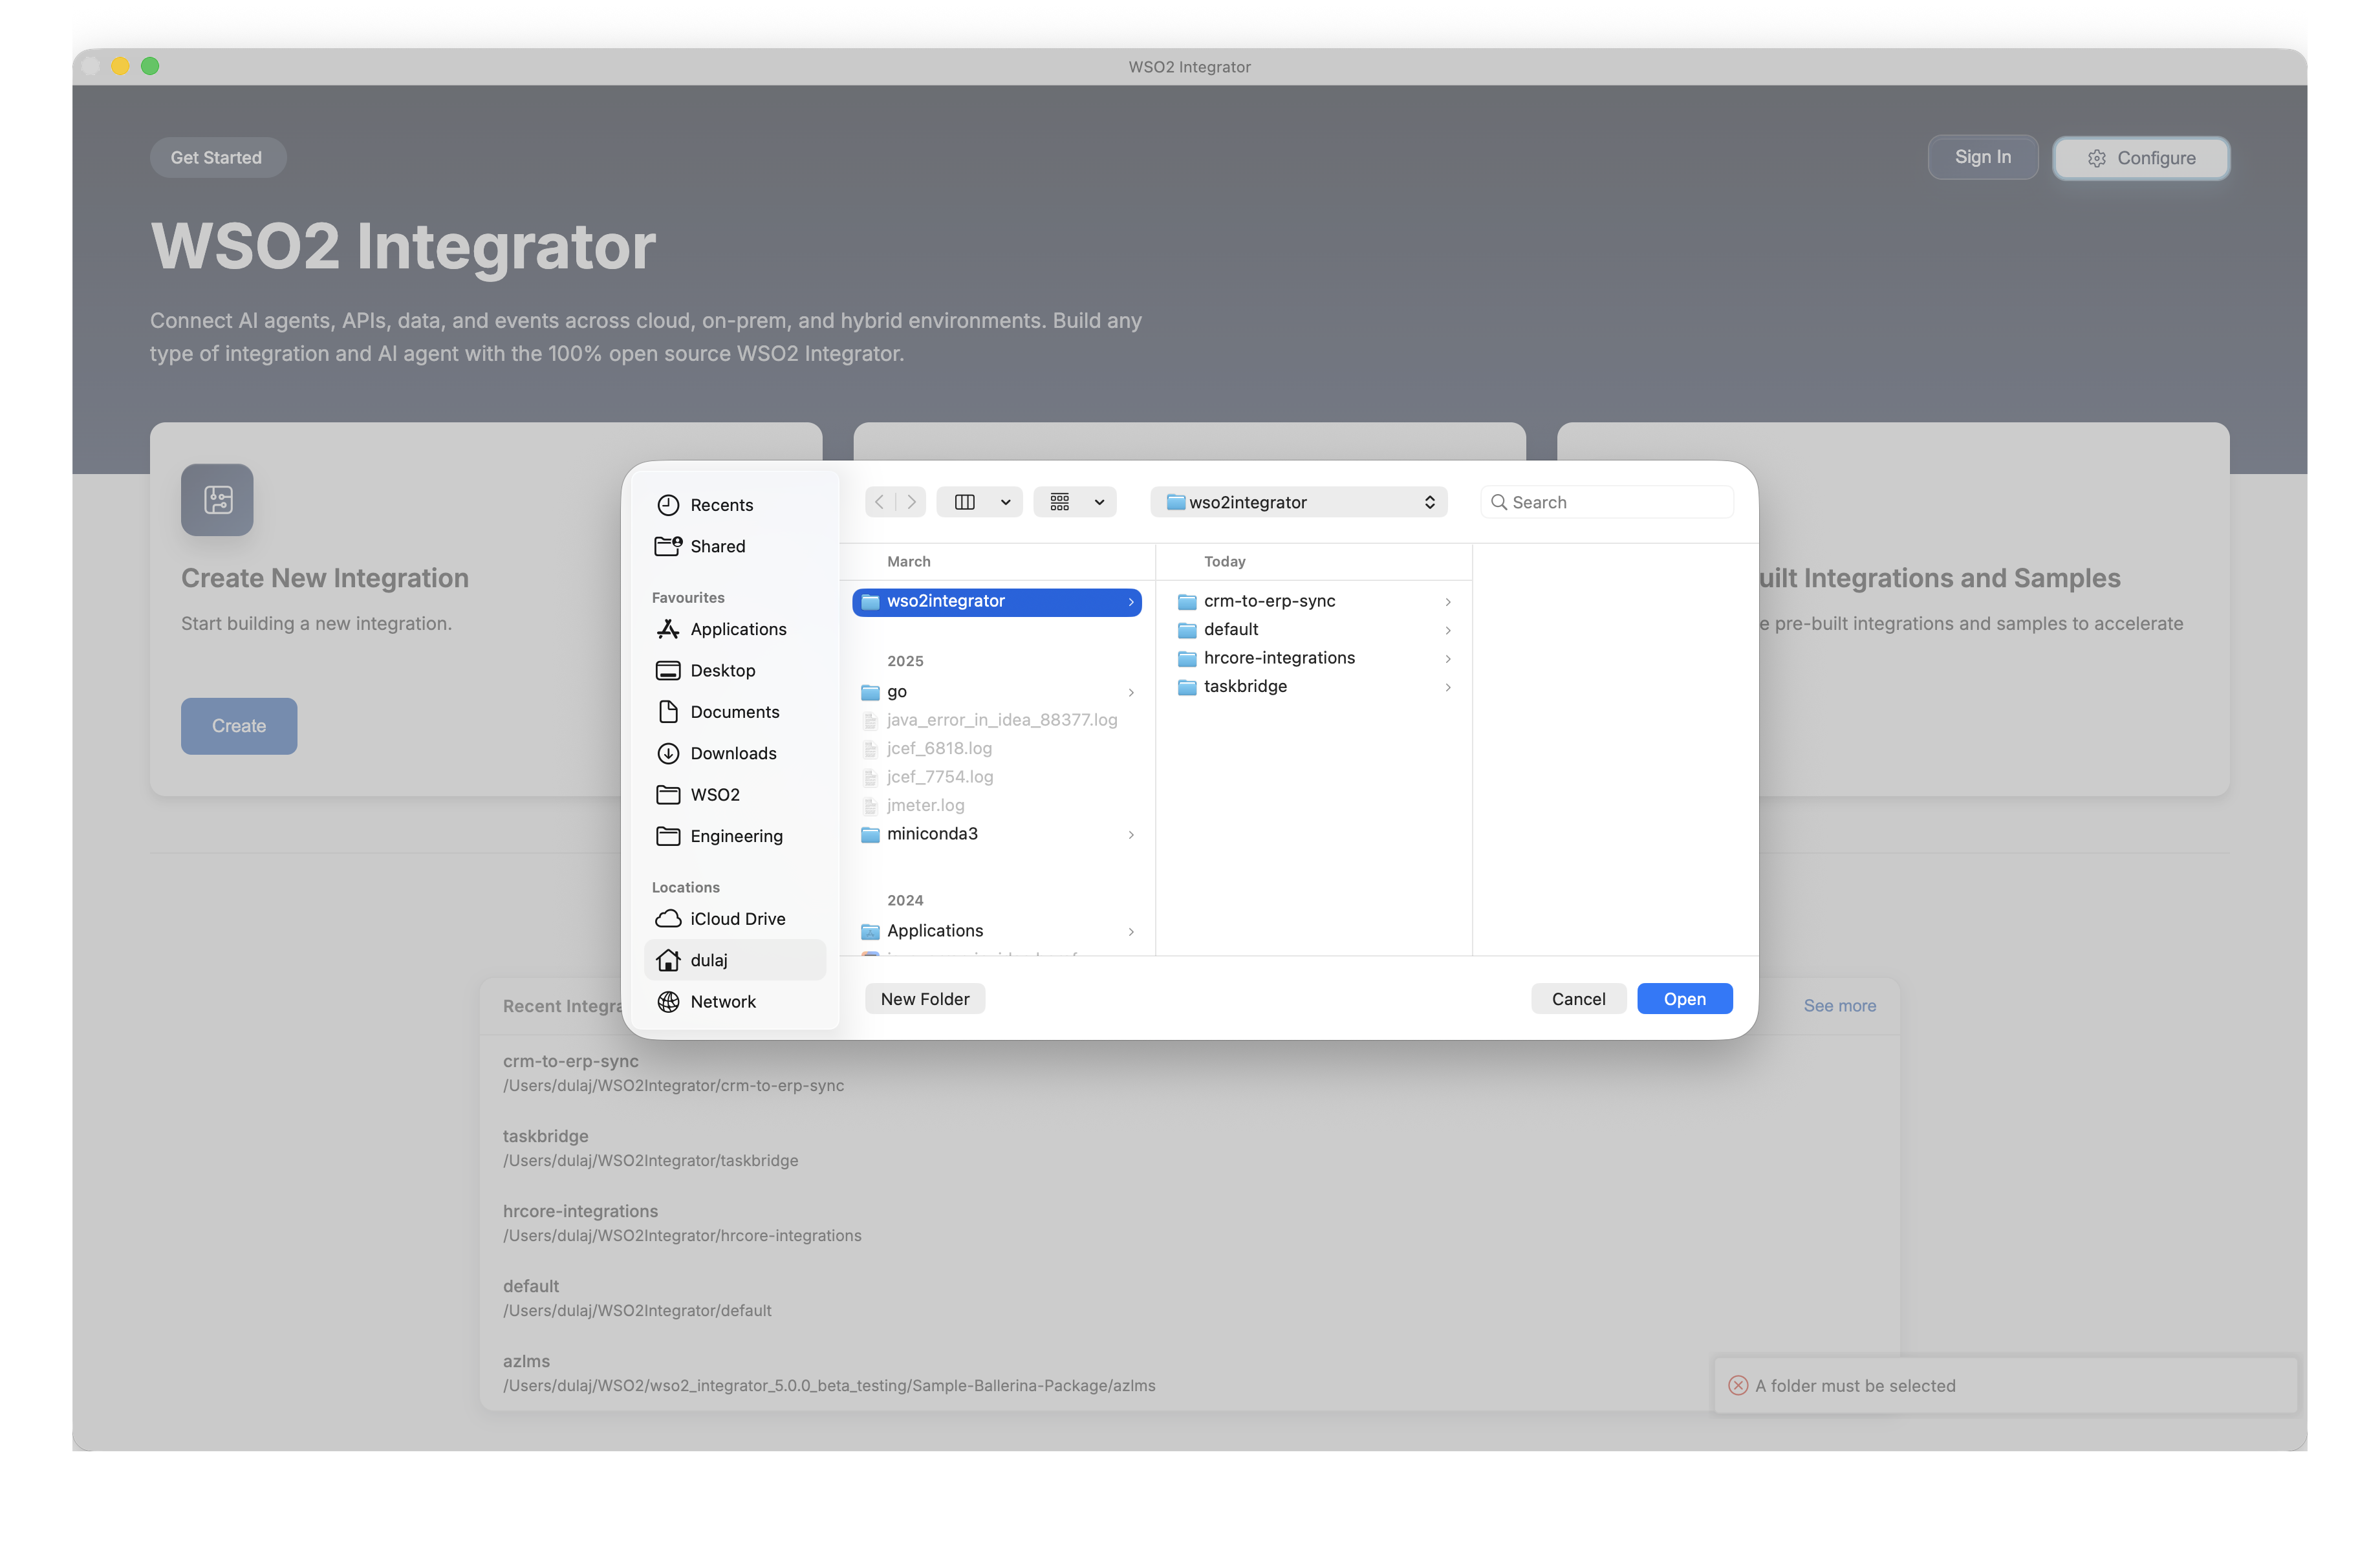Select the Applications folder under 2024

[997, 931]
